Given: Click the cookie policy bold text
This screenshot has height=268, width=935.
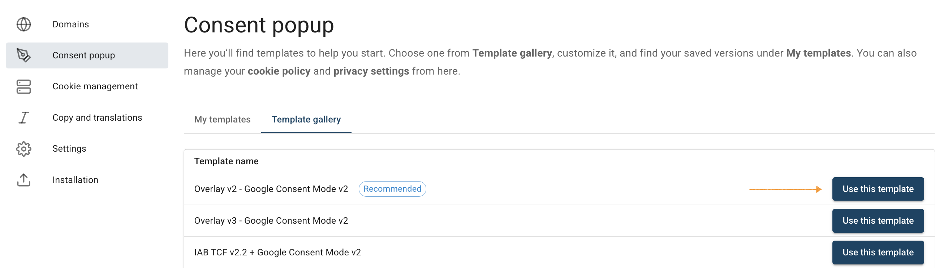Looking at the screenshot, I should [x=279, y=71].
